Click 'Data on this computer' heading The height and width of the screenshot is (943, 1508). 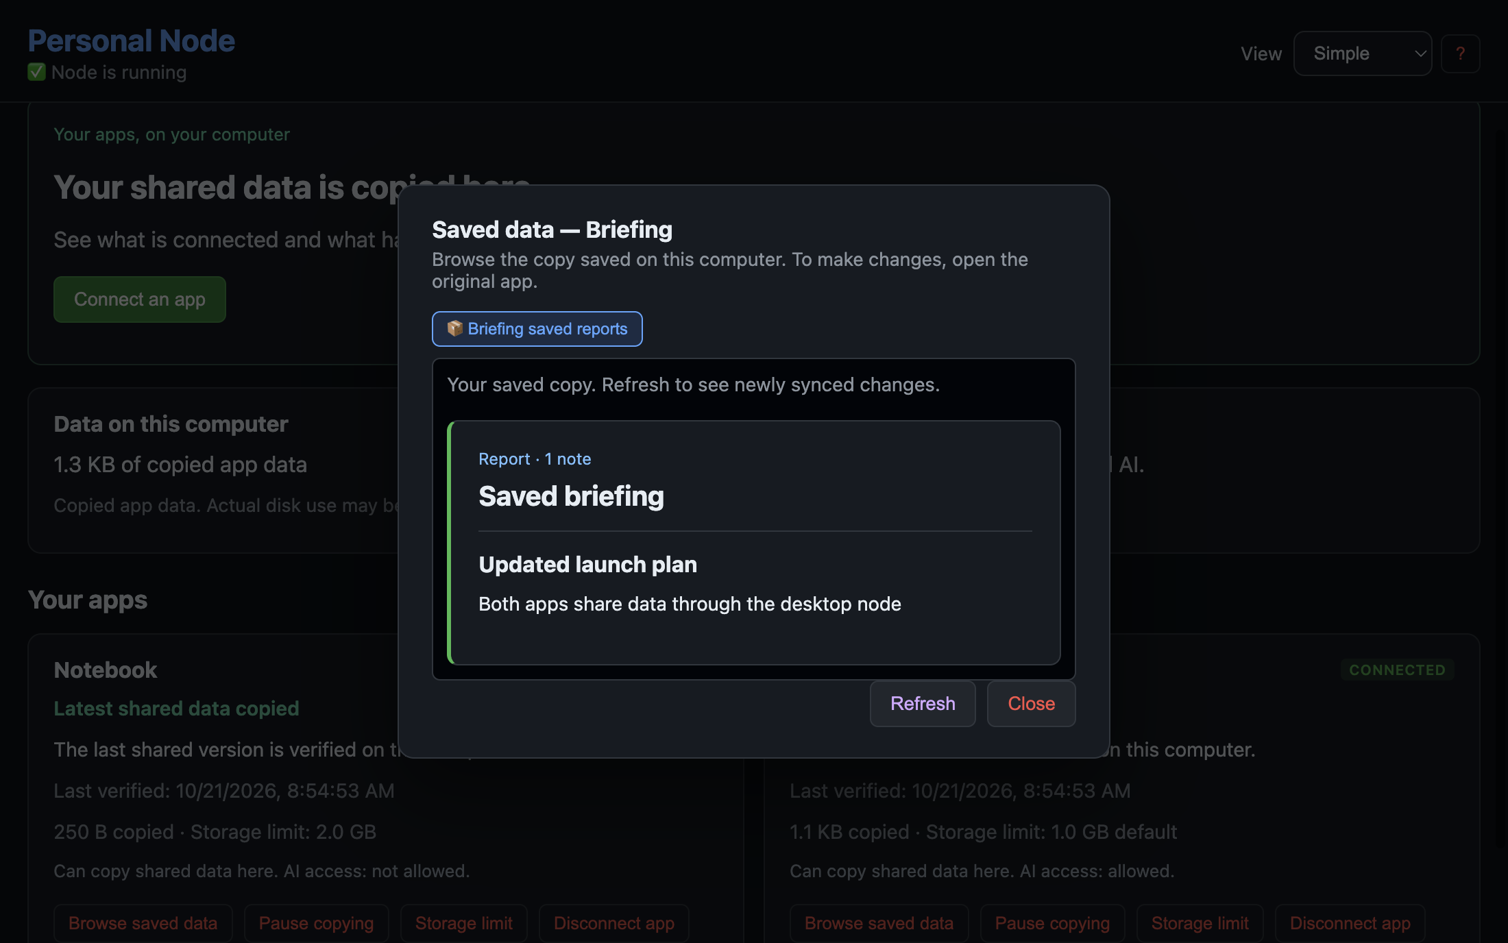[x=171, y=424]
